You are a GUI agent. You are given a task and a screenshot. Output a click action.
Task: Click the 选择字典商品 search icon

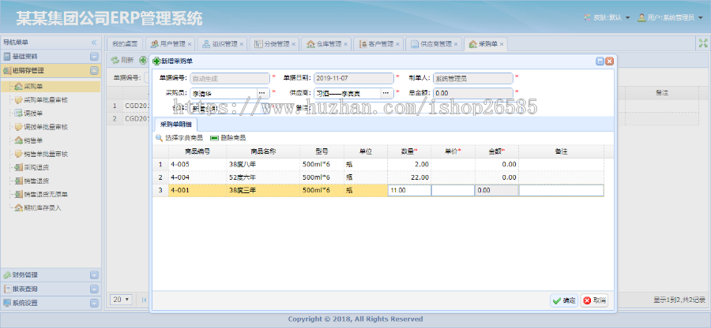160,138
